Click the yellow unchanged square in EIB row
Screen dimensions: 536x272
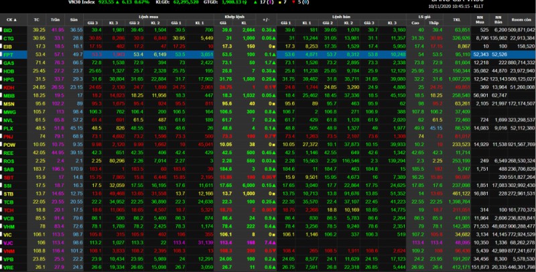[x=275, y=46]
